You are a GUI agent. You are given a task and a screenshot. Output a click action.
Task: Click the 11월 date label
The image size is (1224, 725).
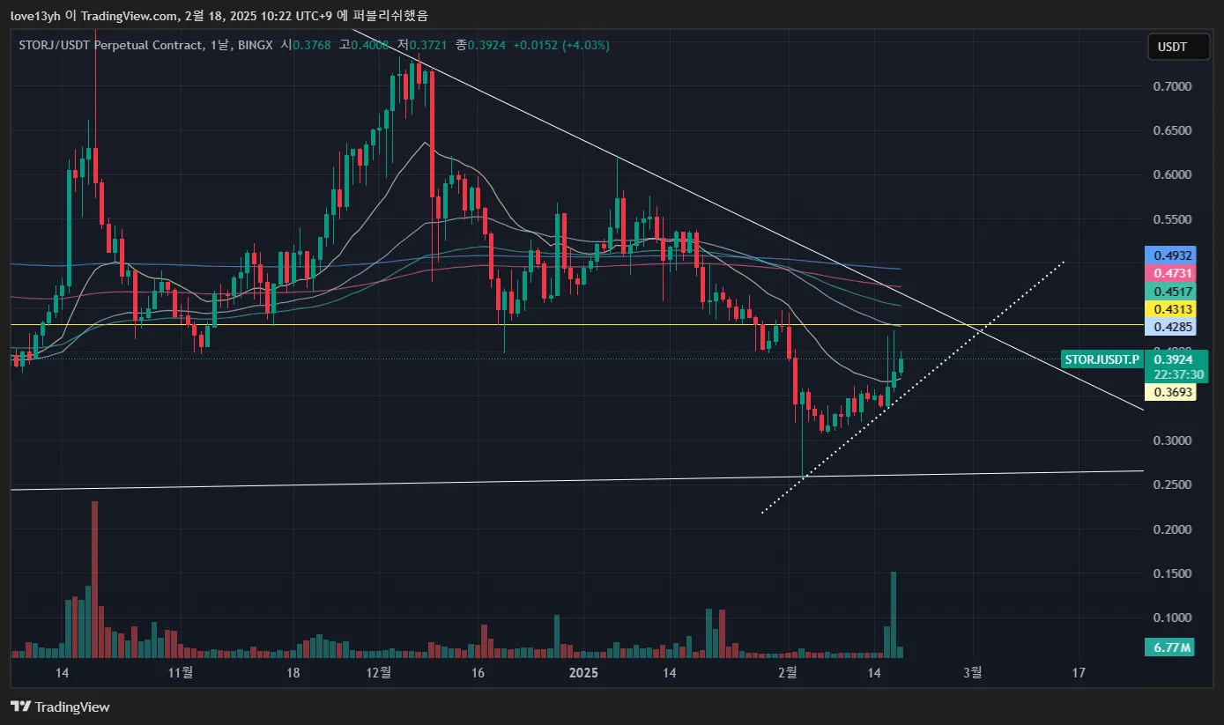(x=180, y=673)
